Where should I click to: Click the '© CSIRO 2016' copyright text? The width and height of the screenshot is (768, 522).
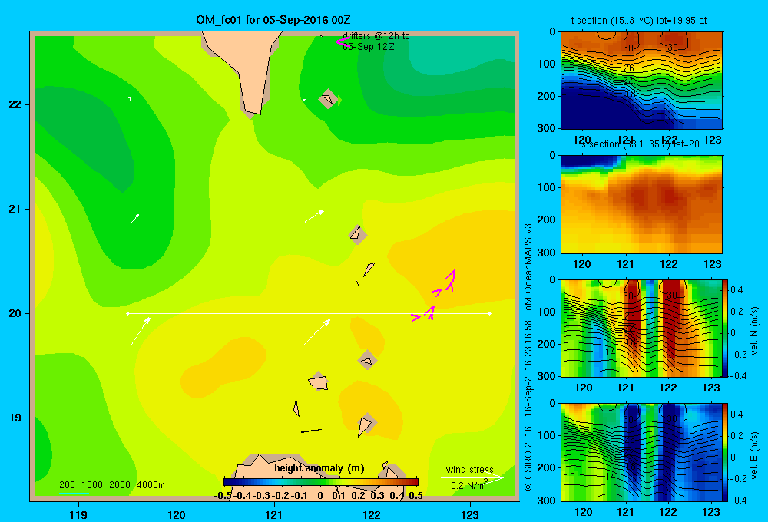pos(528,458)
